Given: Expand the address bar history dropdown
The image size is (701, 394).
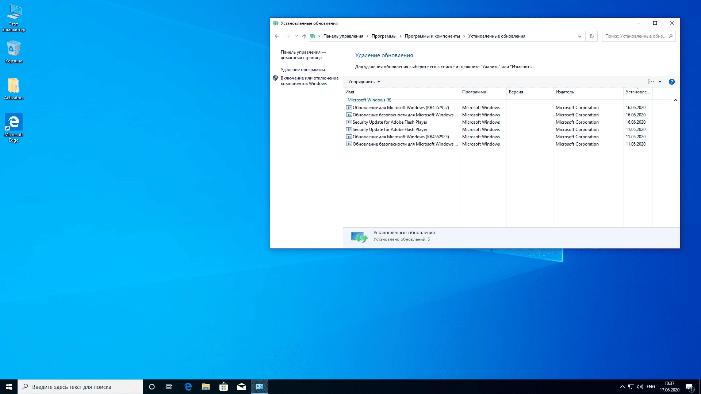Looking at the screenshot, I should (579, 36).
